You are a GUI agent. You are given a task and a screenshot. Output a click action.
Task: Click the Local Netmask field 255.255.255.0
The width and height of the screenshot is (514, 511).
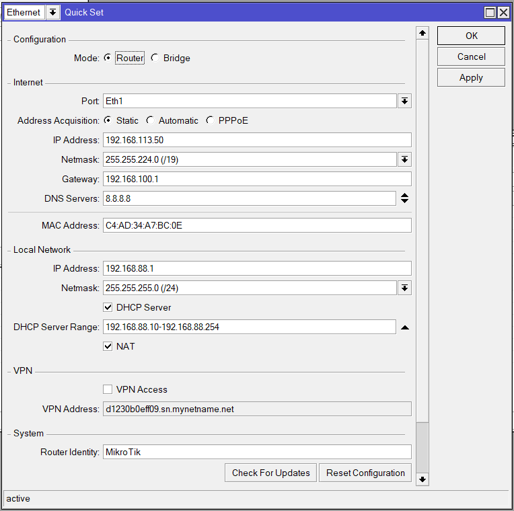[250, 288]
